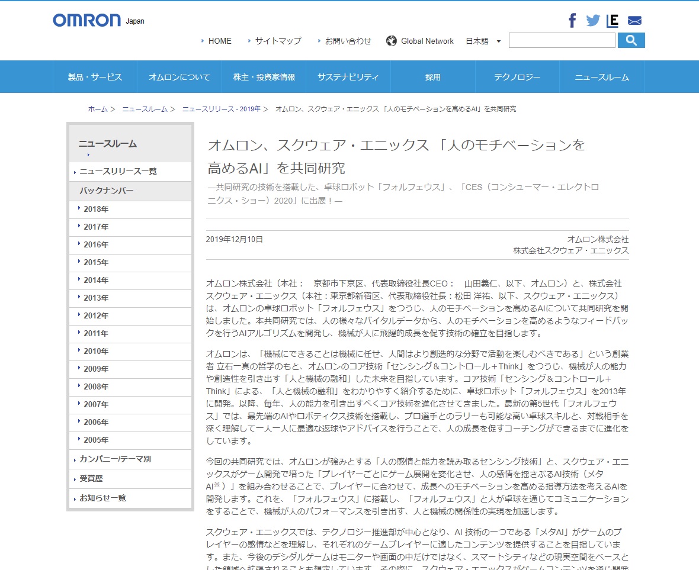Open the お問い合わせ link
The width and height of the screenshot is (699, 570).
tap(348, 41)
